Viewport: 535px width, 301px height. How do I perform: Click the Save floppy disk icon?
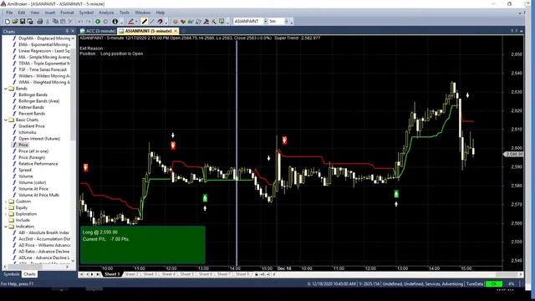point(23,22)
